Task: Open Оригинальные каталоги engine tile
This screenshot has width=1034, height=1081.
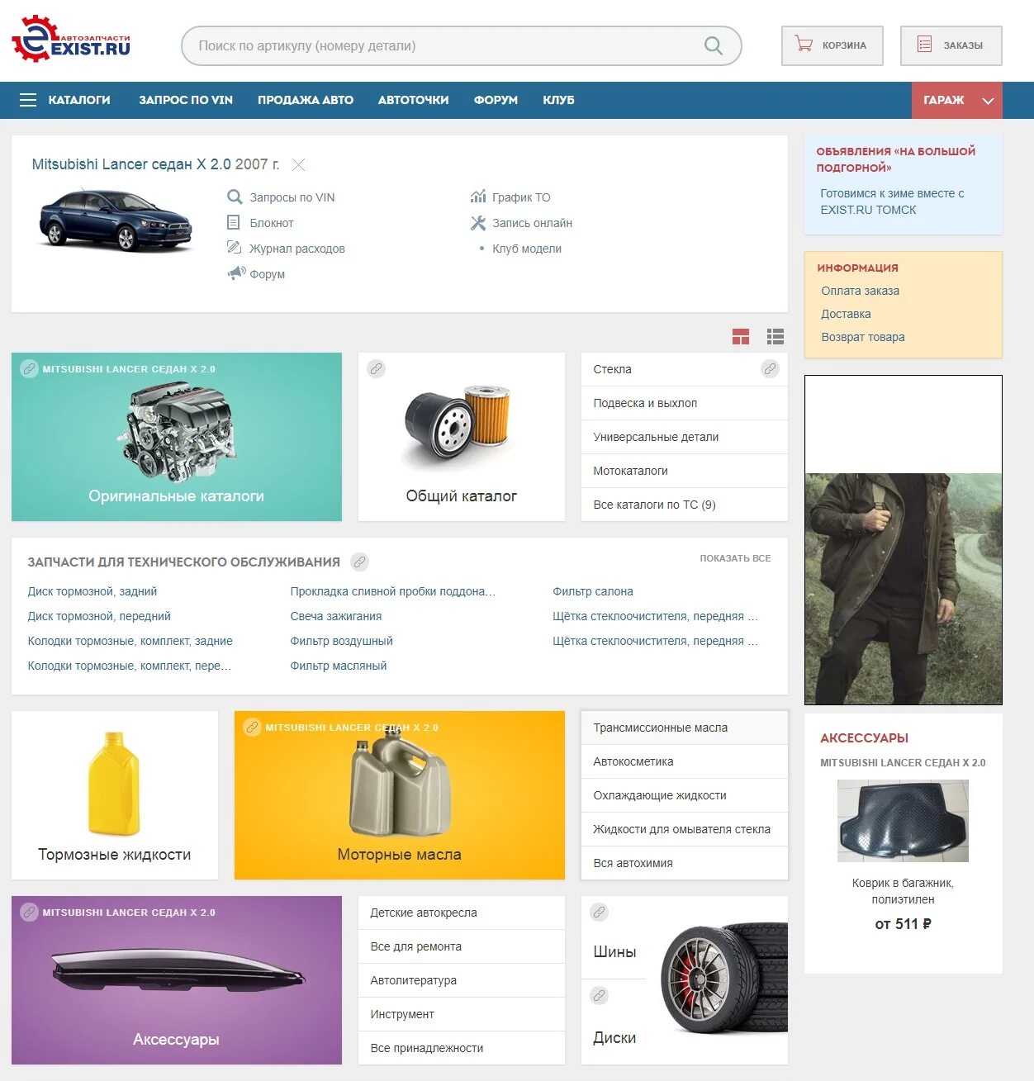Action: pyautogui.click(x=177, y=437)
